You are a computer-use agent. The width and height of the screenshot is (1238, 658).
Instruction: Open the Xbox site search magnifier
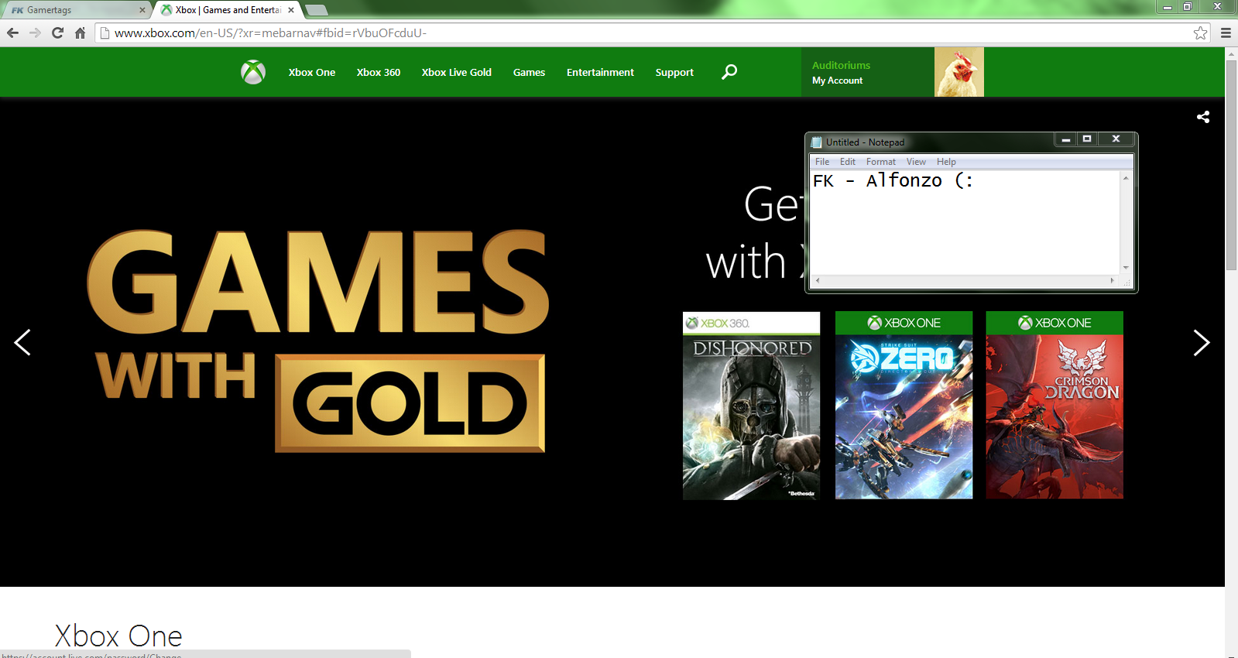(729, 72)
